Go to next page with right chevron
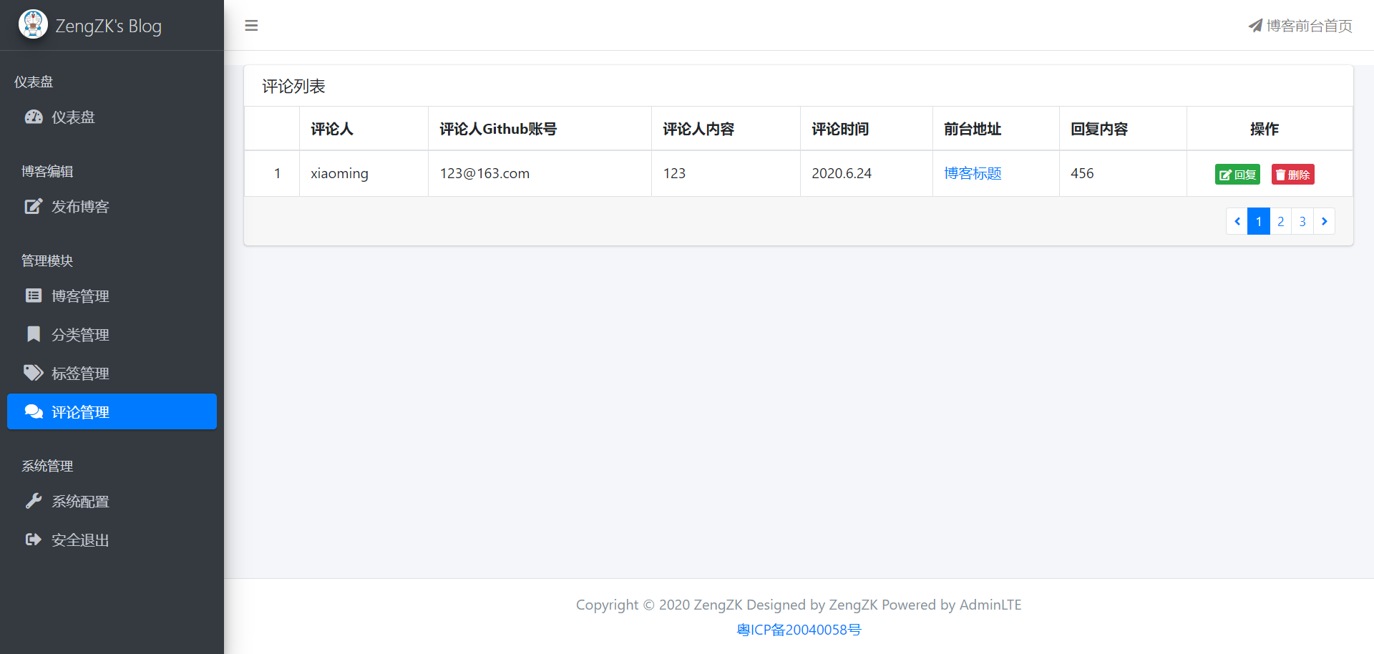The height and width of the screenshot is (654, 1374). point(1325,221)
